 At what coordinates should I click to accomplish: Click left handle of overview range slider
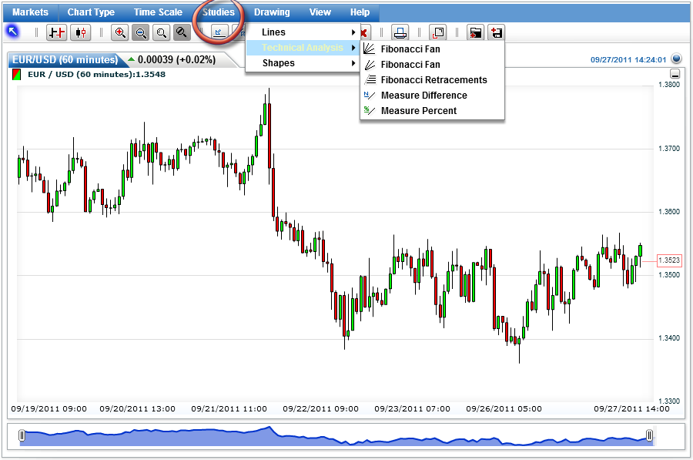[22, 436]
